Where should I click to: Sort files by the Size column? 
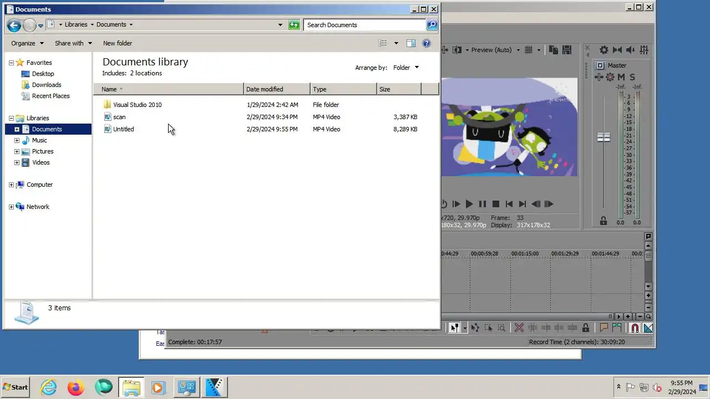point(399,89)
